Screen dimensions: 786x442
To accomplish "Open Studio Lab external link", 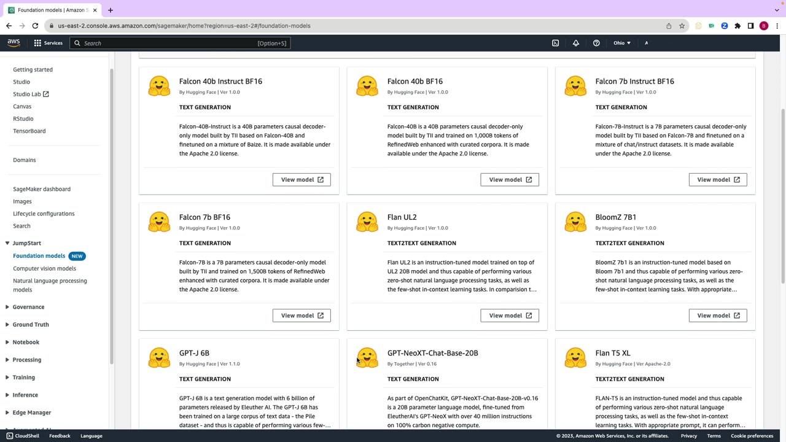I will (31, 94).
